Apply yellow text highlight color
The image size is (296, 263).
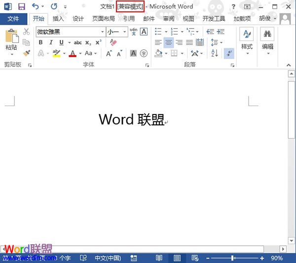point(56,53)
